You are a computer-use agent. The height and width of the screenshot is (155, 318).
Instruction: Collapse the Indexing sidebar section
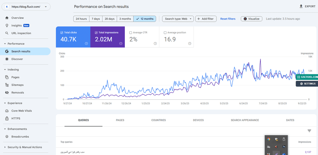point(5,70)
